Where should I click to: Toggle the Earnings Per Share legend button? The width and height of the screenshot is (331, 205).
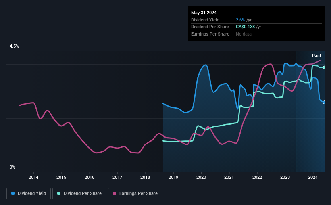tap(135, 193)
